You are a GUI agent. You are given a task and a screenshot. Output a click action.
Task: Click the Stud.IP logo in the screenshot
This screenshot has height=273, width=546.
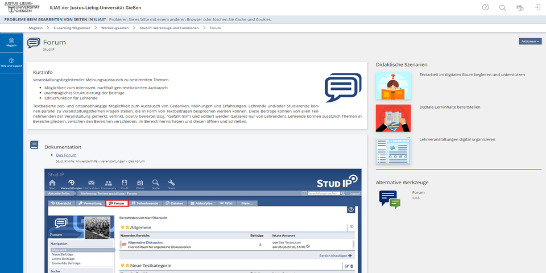(337, 181)
